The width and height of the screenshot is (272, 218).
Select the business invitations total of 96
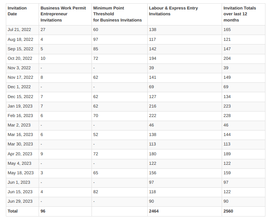pos(43,211)
